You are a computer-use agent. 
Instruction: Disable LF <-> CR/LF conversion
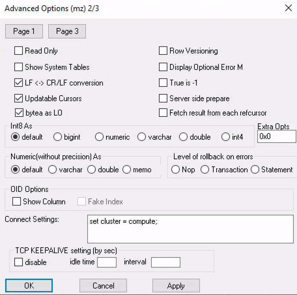[x=18, y=83]
